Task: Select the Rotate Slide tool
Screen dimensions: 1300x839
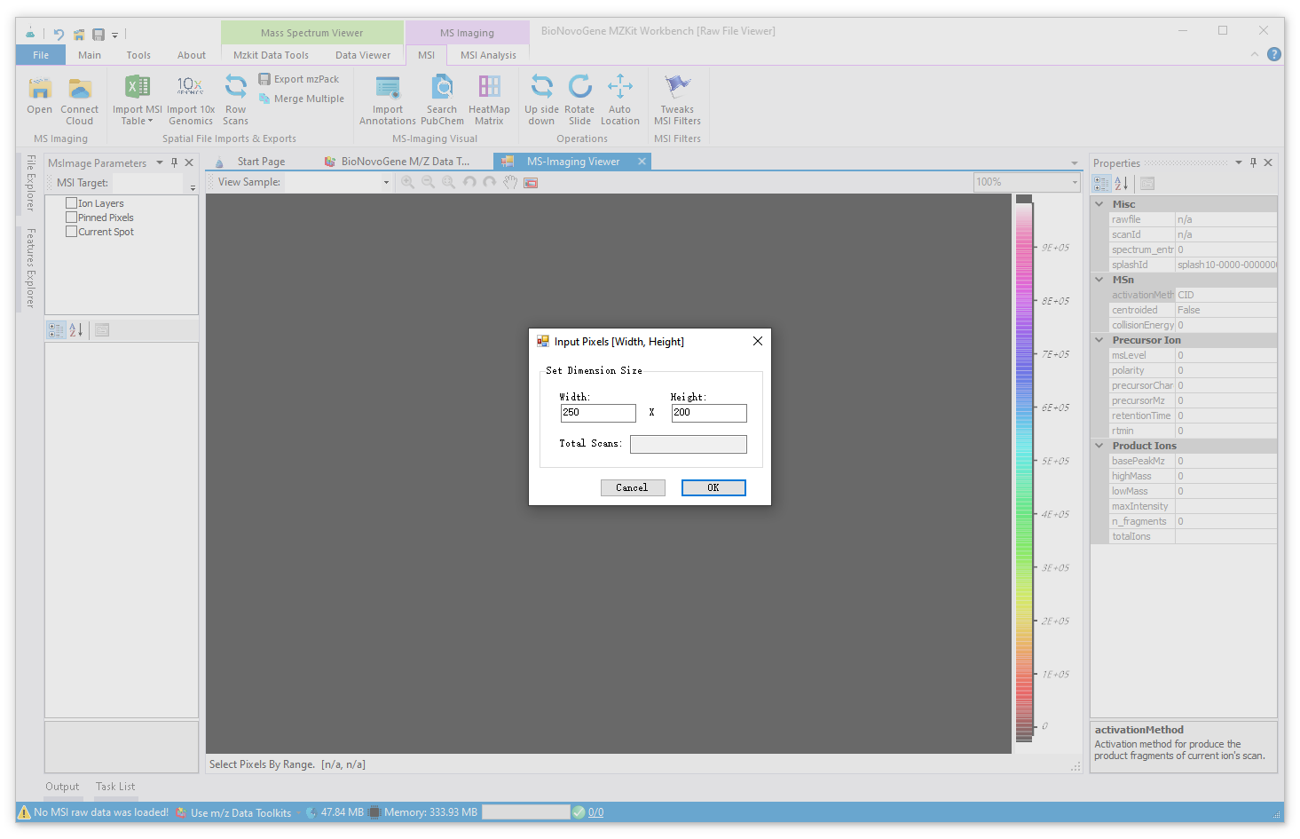Action: [x=579, y=88]
